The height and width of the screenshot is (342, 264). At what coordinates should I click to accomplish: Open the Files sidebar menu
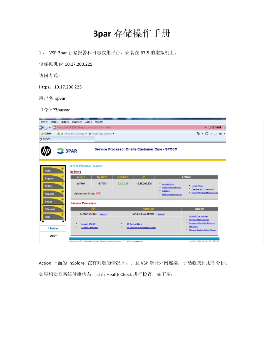pos(53,171)
